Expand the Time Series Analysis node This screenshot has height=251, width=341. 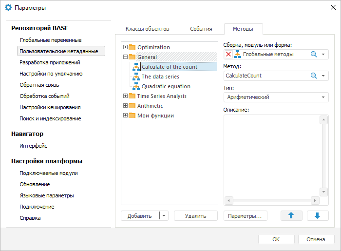click(125, 96)
